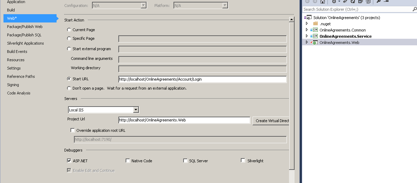Enable the SQL Server debugger checkbox

point(185,161)
